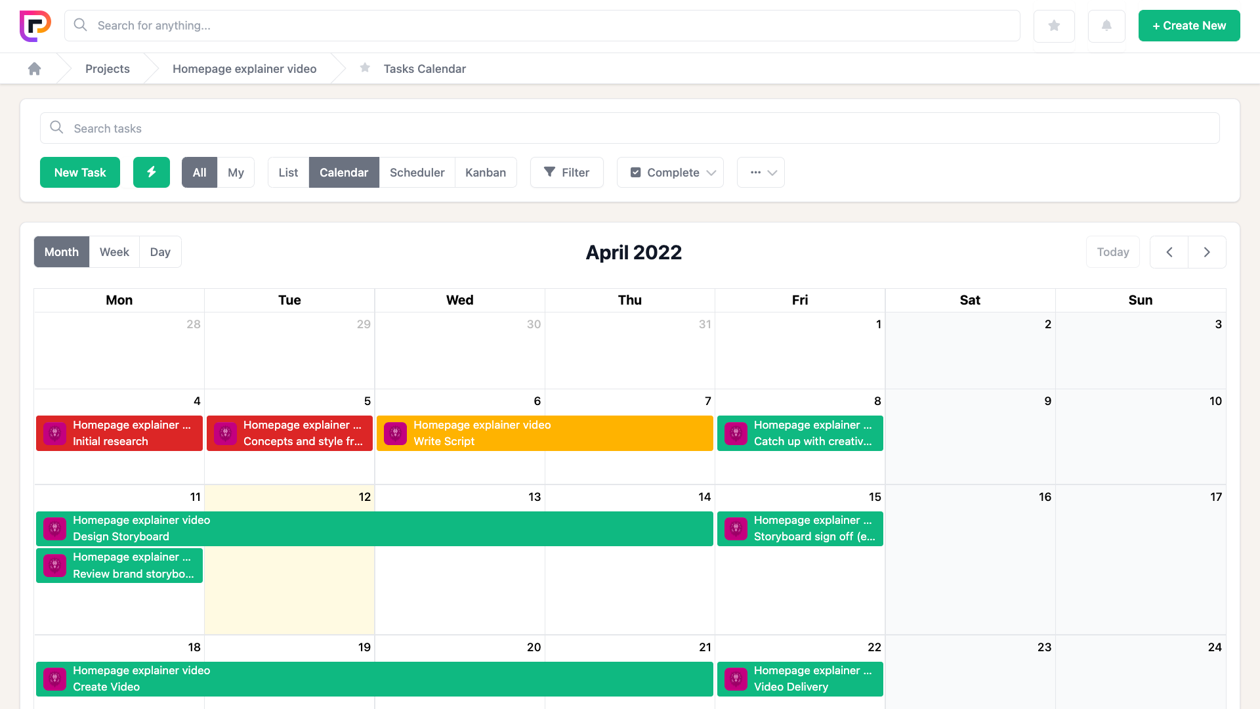This screenshot has height=709, width=1260.
Task: Open the Filter options
Action: click(566, 173)
